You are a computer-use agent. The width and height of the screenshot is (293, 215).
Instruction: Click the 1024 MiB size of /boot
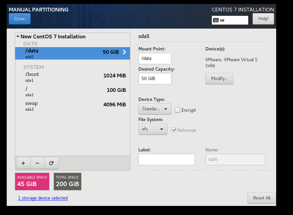(x=115, y=76)
